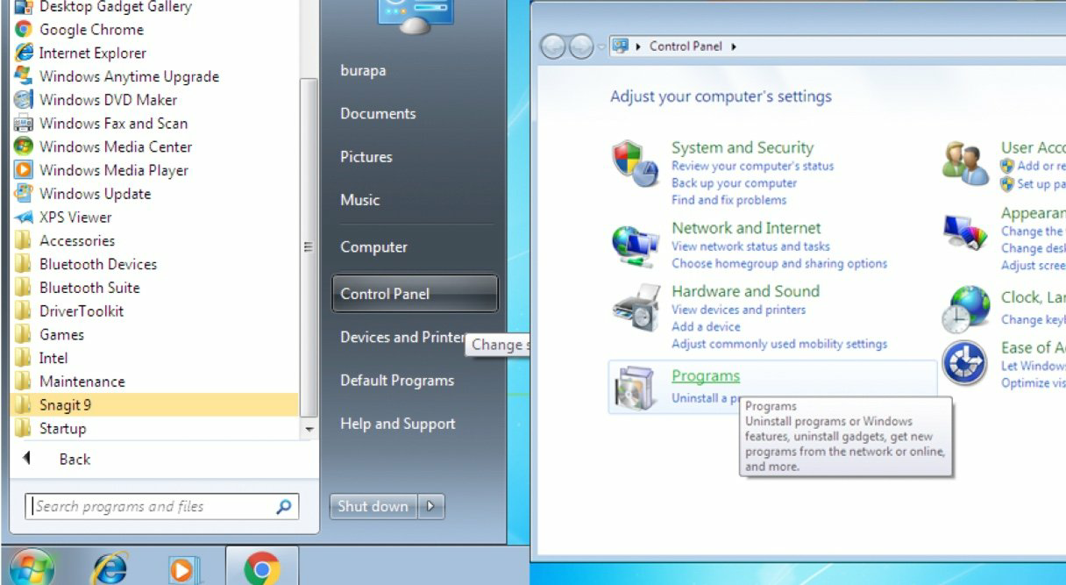
Task: Open Documents from the Start menu
Action: point(378,113)
